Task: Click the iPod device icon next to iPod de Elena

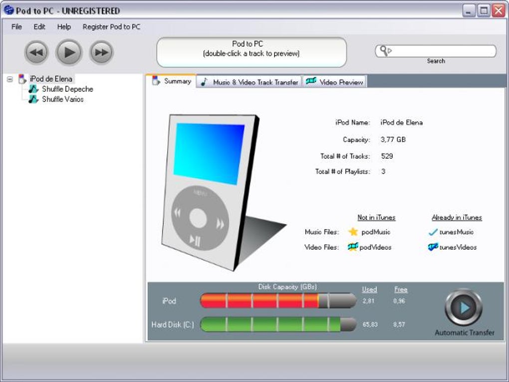Action: pyautogui.click(x=22, y=79)
